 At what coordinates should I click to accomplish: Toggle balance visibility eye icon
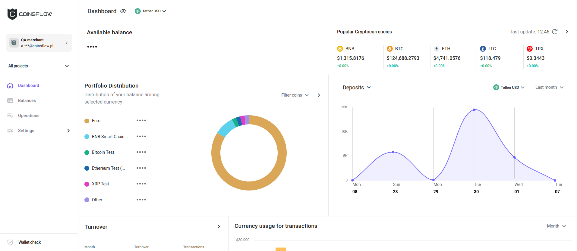(x=123, y=11)
